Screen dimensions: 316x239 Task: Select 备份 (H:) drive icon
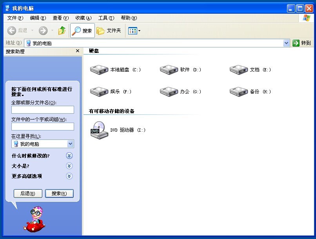(x=239, y=92)
